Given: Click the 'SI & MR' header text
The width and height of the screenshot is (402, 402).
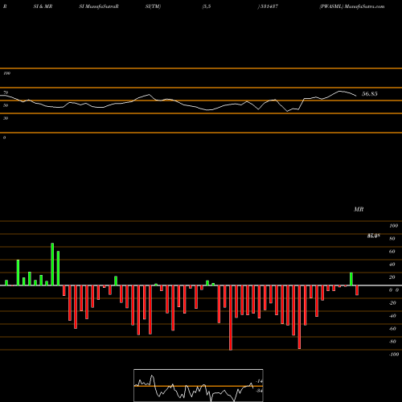Looking at the screenshot, I should (x=43, y=6).
